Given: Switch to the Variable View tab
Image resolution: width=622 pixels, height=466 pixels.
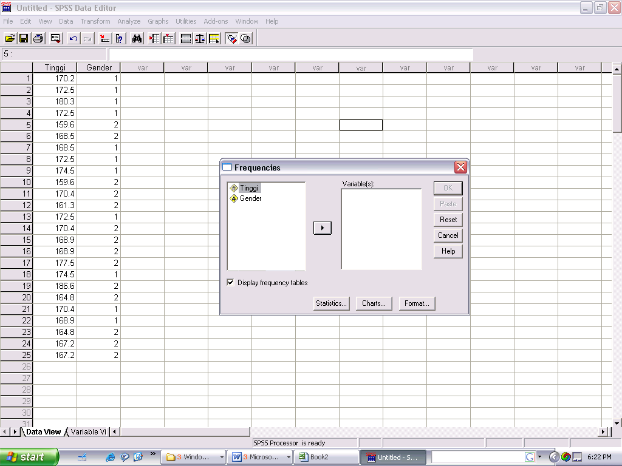Looking at the screenshot, I should point(88,431).
